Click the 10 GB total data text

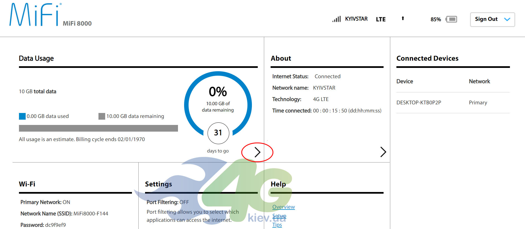(x=38, y=92)
